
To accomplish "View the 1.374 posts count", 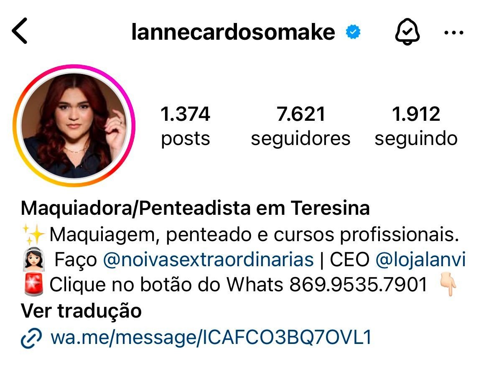I will [185, 126].
